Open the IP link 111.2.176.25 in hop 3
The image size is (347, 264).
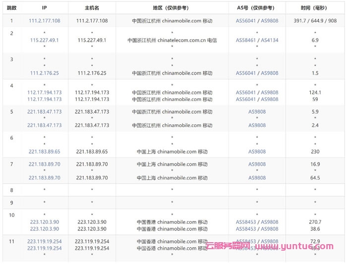pos(45,73)
